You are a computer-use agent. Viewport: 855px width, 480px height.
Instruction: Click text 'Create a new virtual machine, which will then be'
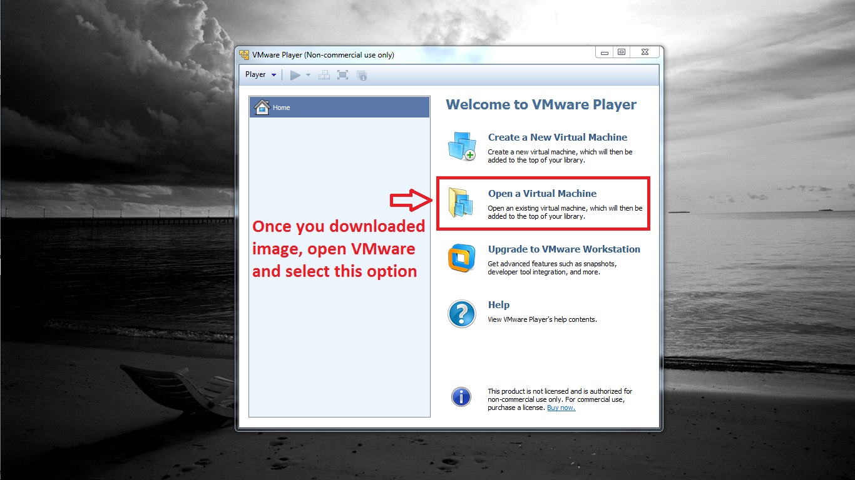pos(560,152)
